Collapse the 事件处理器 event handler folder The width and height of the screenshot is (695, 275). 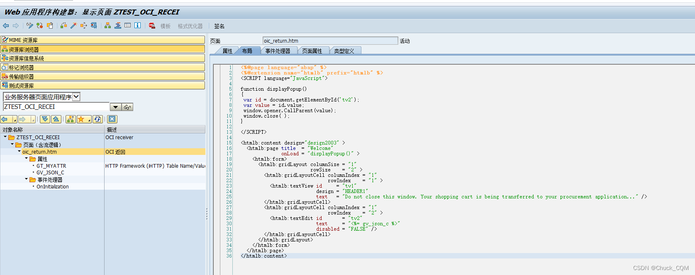26,179
